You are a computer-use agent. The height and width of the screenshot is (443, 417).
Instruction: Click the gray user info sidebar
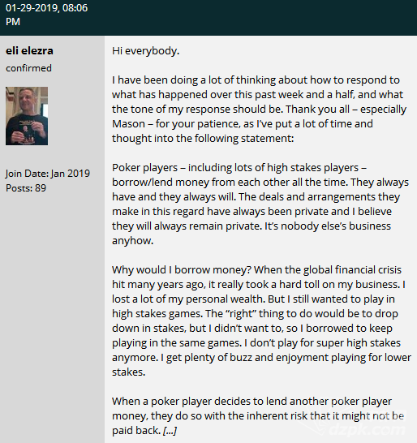52,239
